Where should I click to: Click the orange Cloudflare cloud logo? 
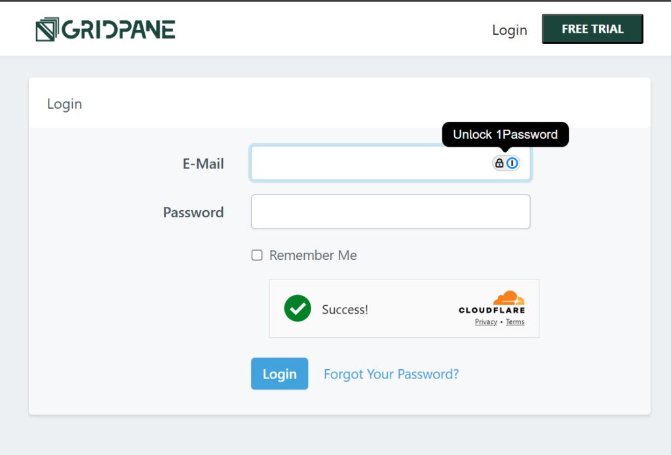tap(508, 298)
